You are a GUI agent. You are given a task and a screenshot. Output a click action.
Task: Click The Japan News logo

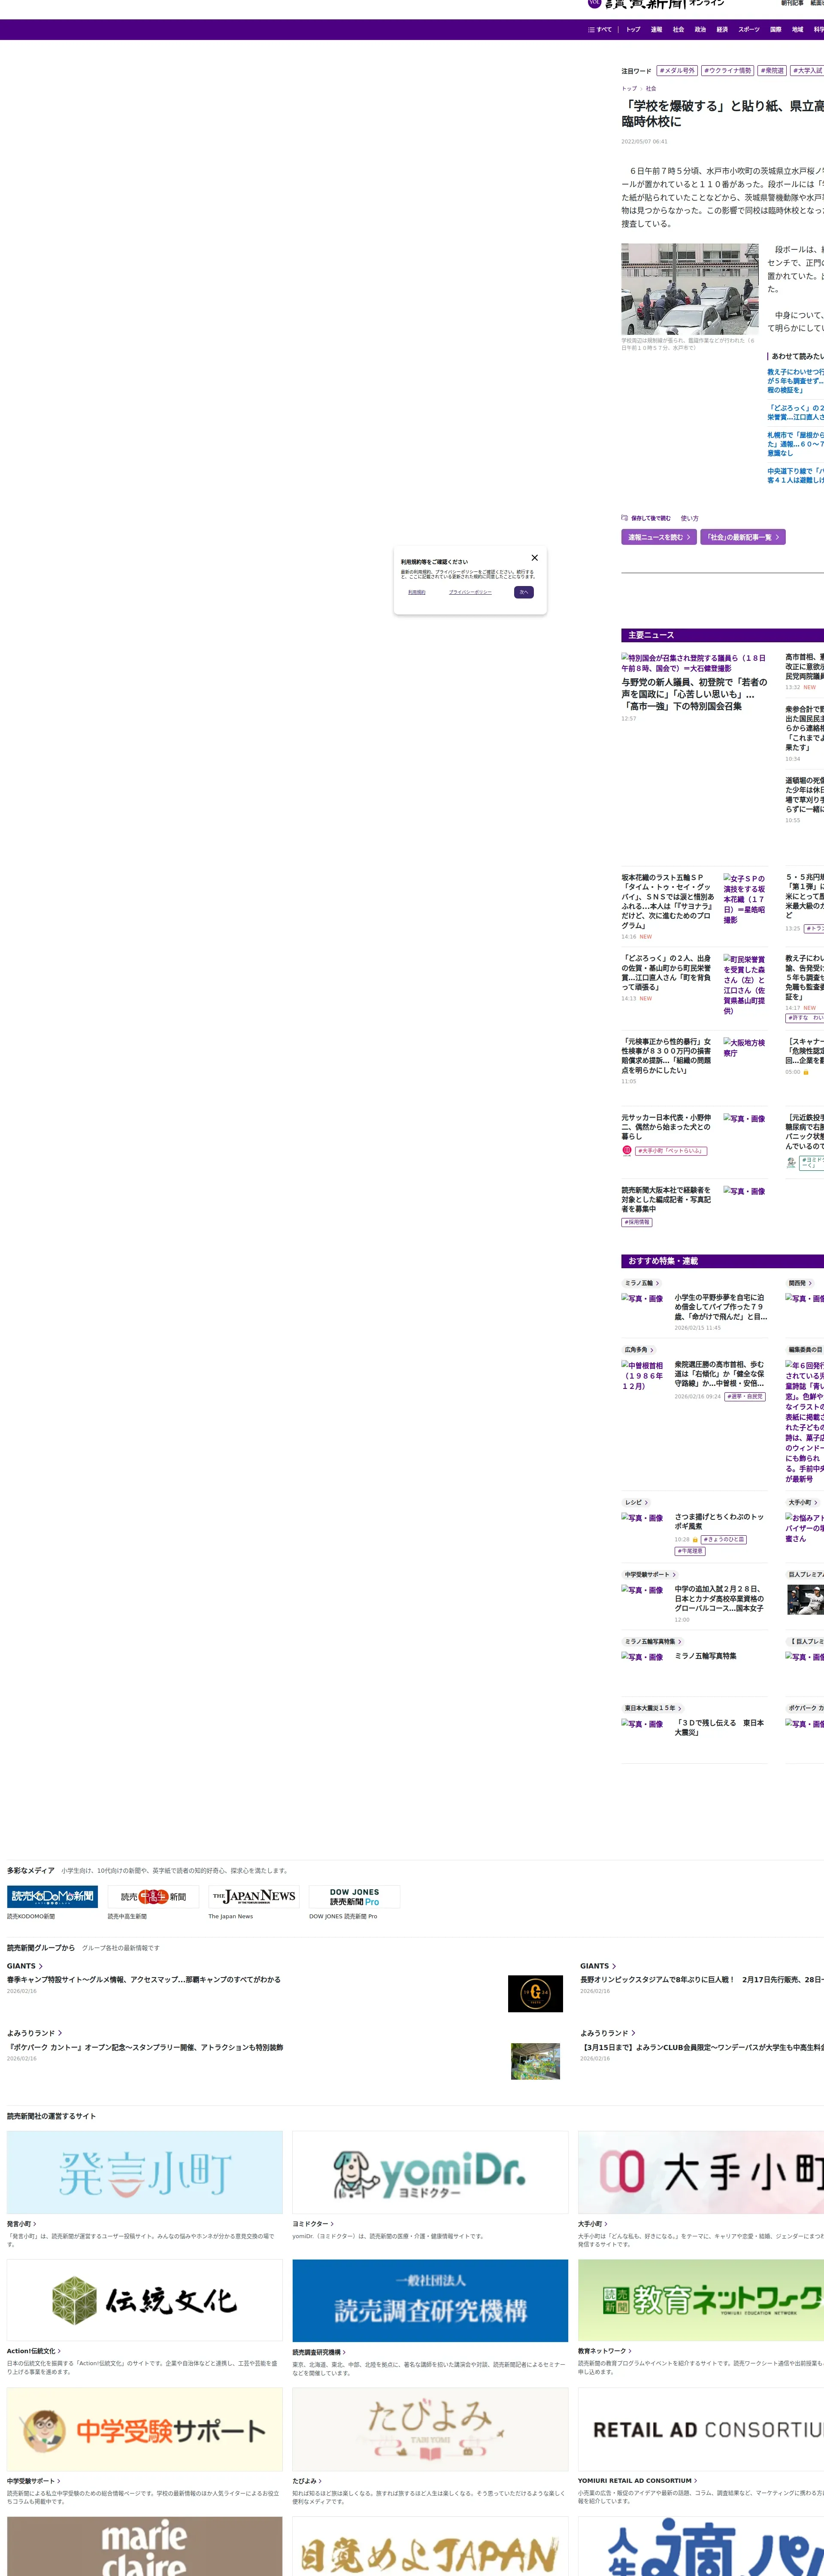(x=254, y=1897)
